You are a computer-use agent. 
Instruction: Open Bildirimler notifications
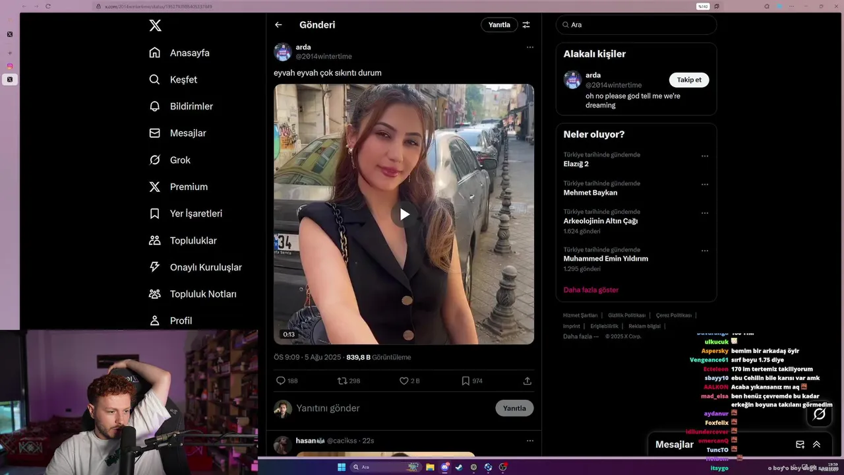pyautogui.click(x=181, y=106)
